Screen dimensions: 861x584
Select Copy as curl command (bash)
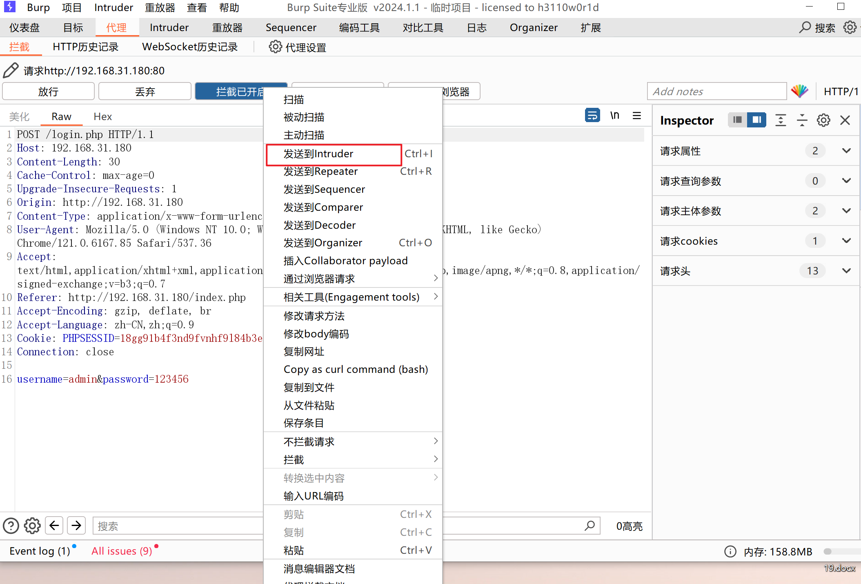pos(353,369)
